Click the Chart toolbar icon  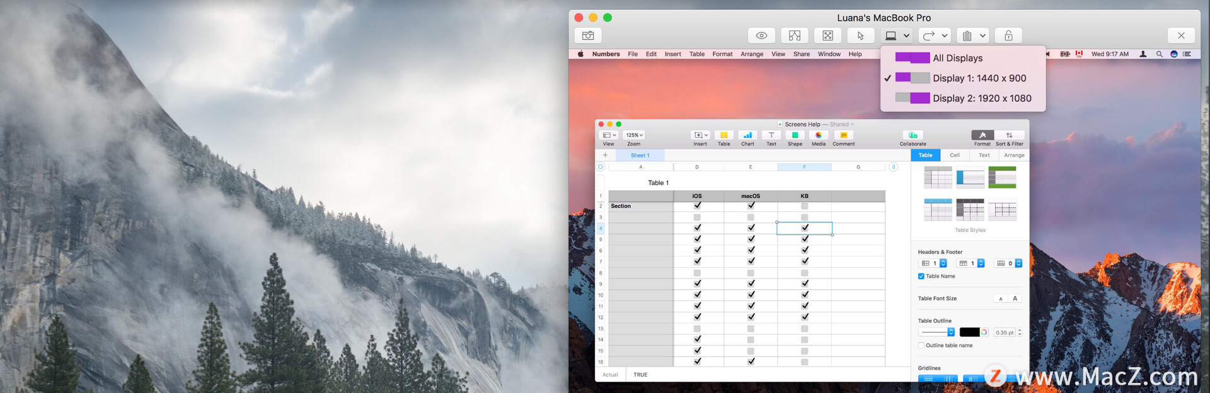[747, 135]
